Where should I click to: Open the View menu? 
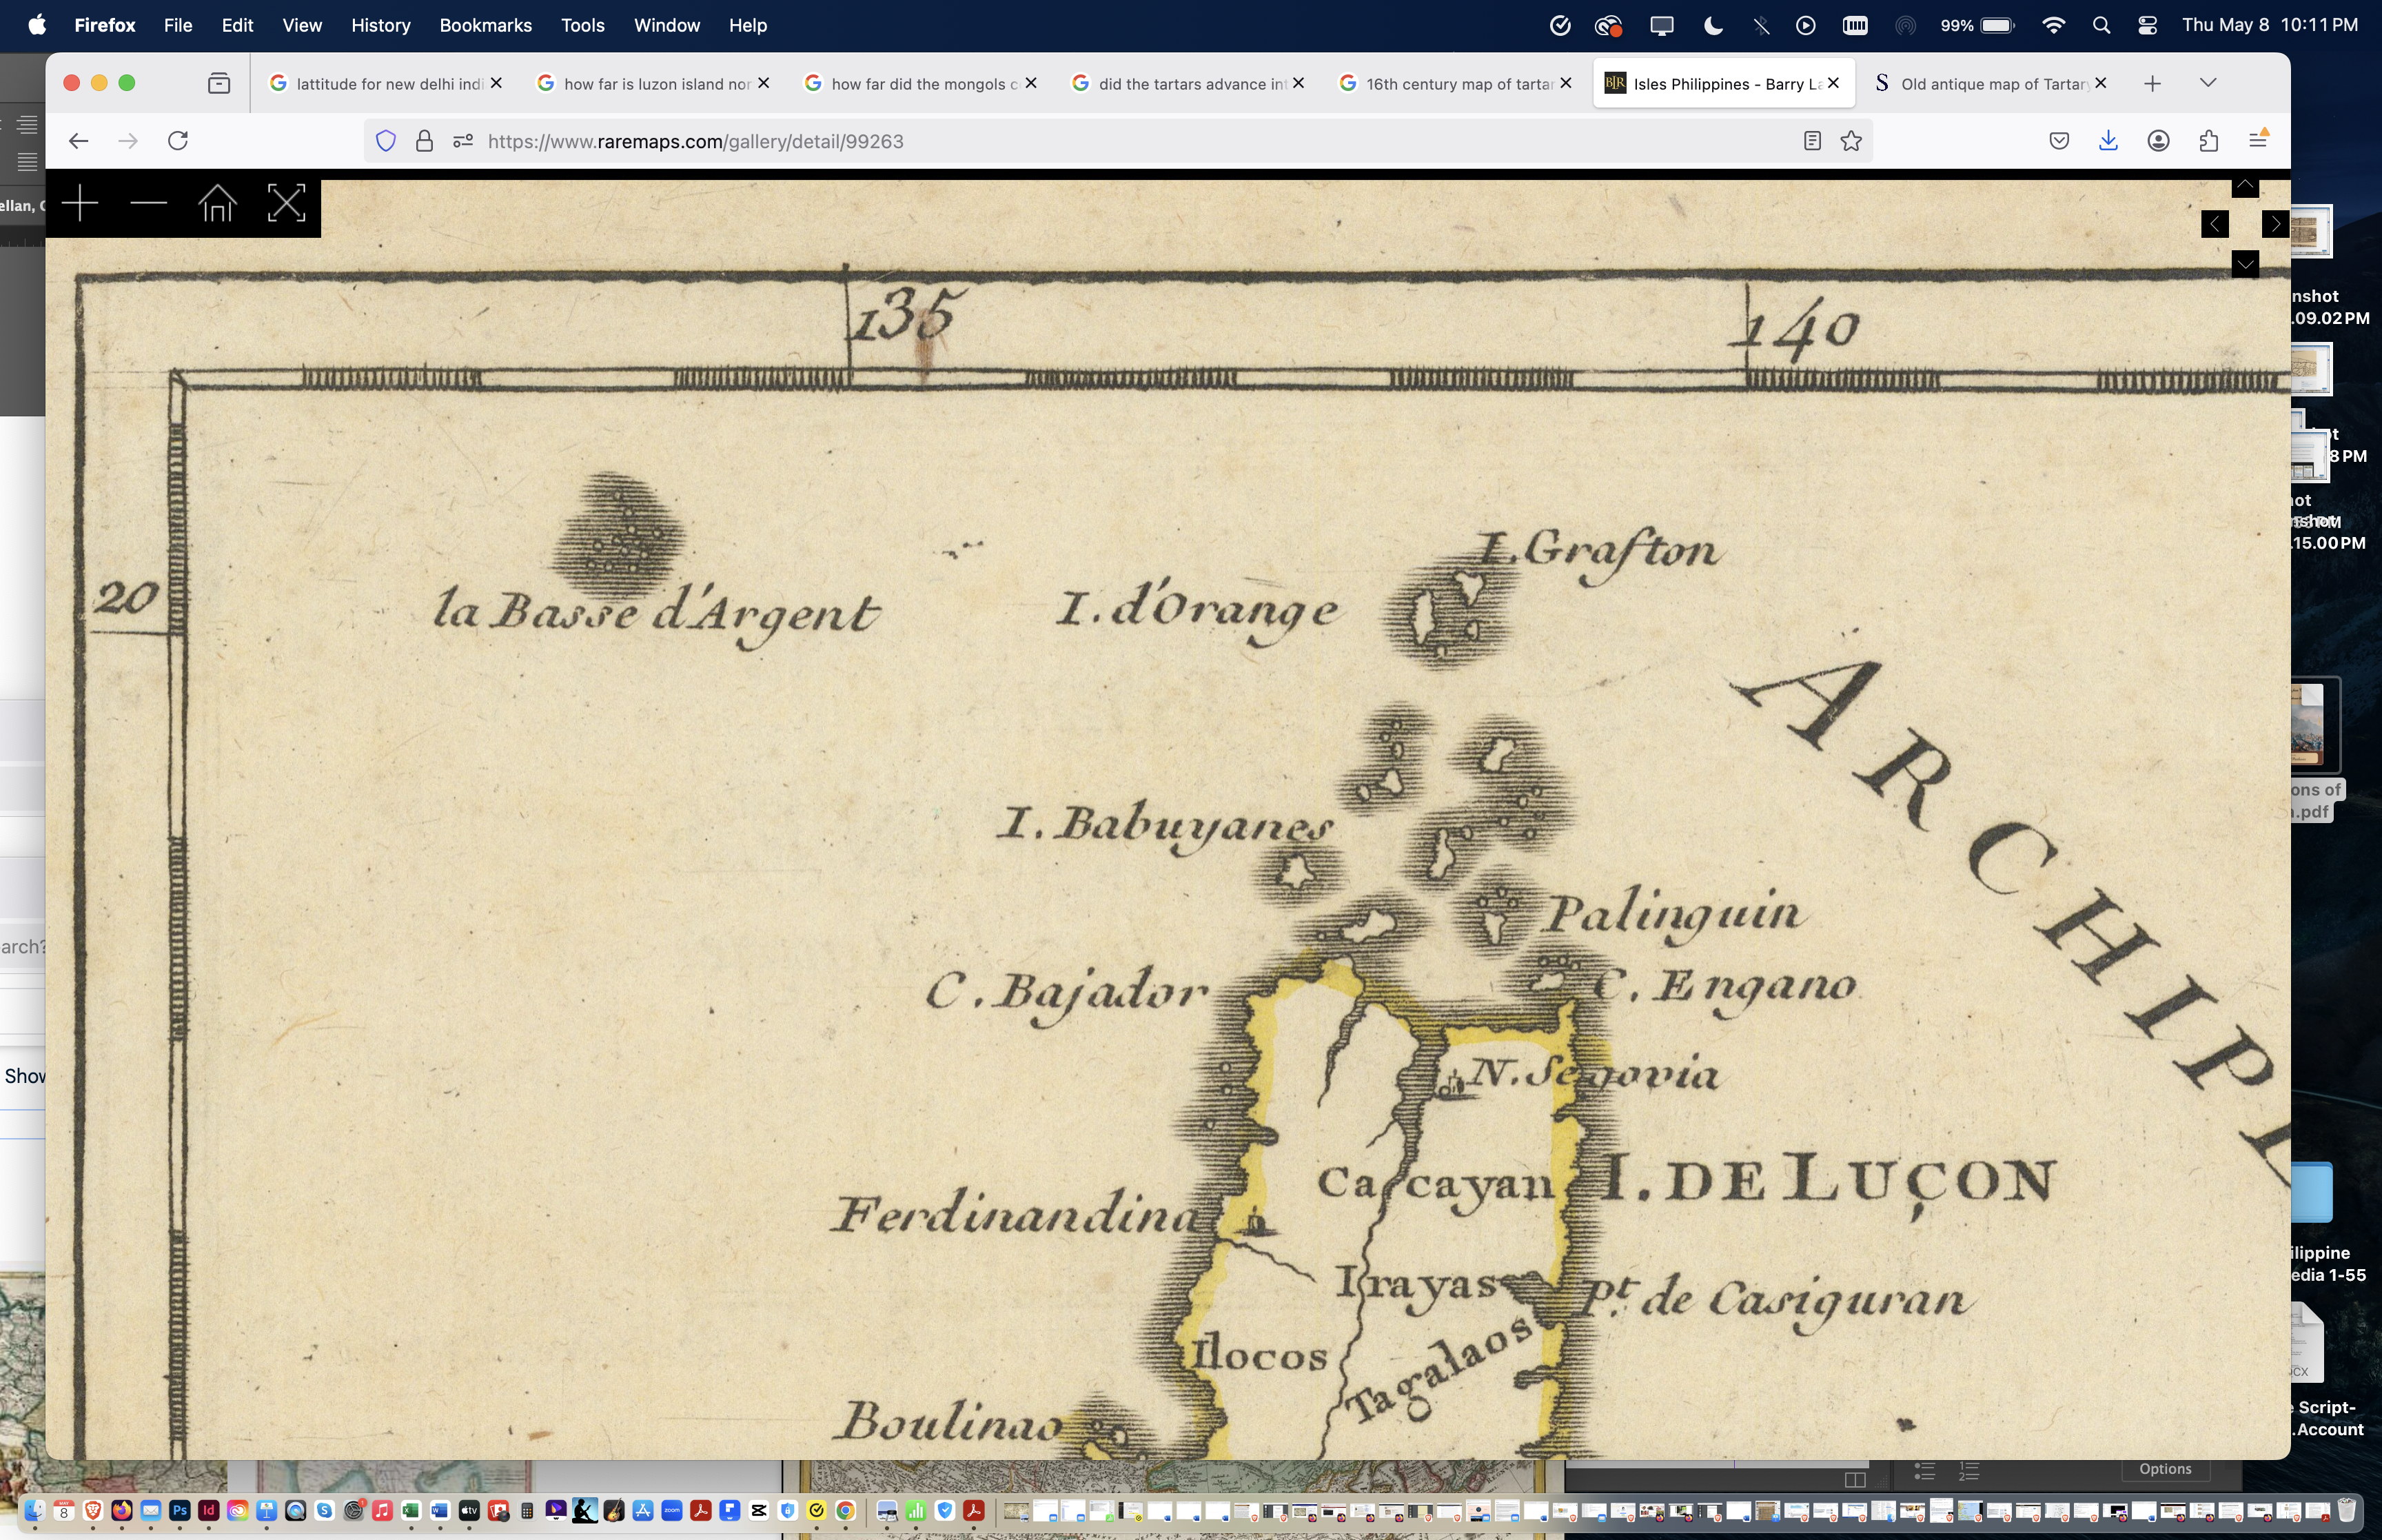302,25
